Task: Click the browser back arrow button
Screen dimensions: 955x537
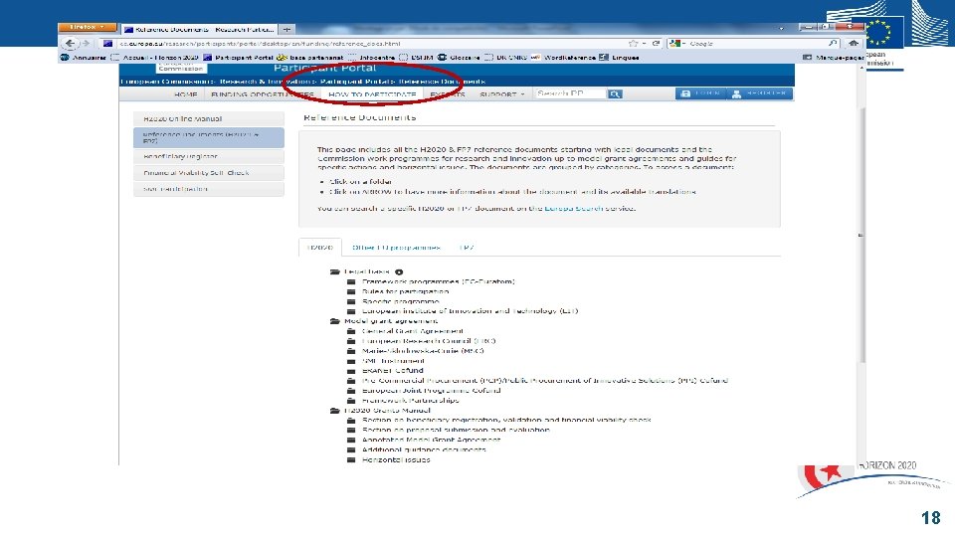Action: (70, 43)
